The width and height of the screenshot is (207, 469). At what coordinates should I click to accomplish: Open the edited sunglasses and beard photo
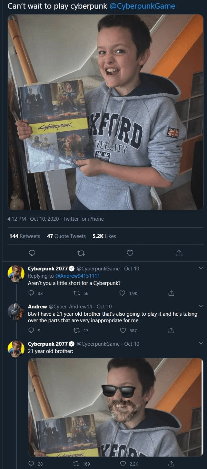116,407
